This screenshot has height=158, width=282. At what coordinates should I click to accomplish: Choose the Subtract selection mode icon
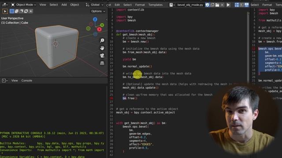pyautogui.click(x=22, y=11)
